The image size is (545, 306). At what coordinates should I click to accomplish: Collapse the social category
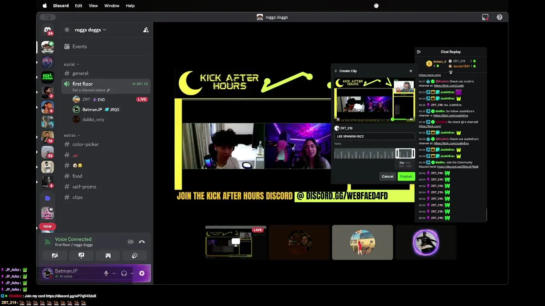[x=71, y=64]
